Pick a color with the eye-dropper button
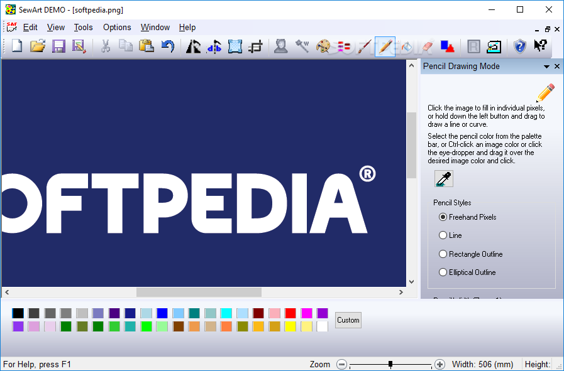 pos(443,178)
